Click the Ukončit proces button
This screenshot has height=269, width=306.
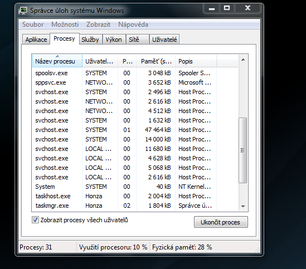click(x=221, y=222)
